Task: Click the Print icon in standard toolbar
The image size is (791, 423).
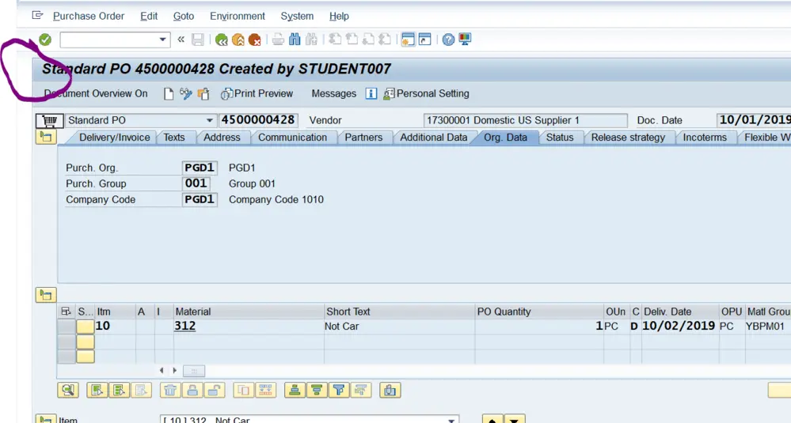Action: [x=278, y=40]
